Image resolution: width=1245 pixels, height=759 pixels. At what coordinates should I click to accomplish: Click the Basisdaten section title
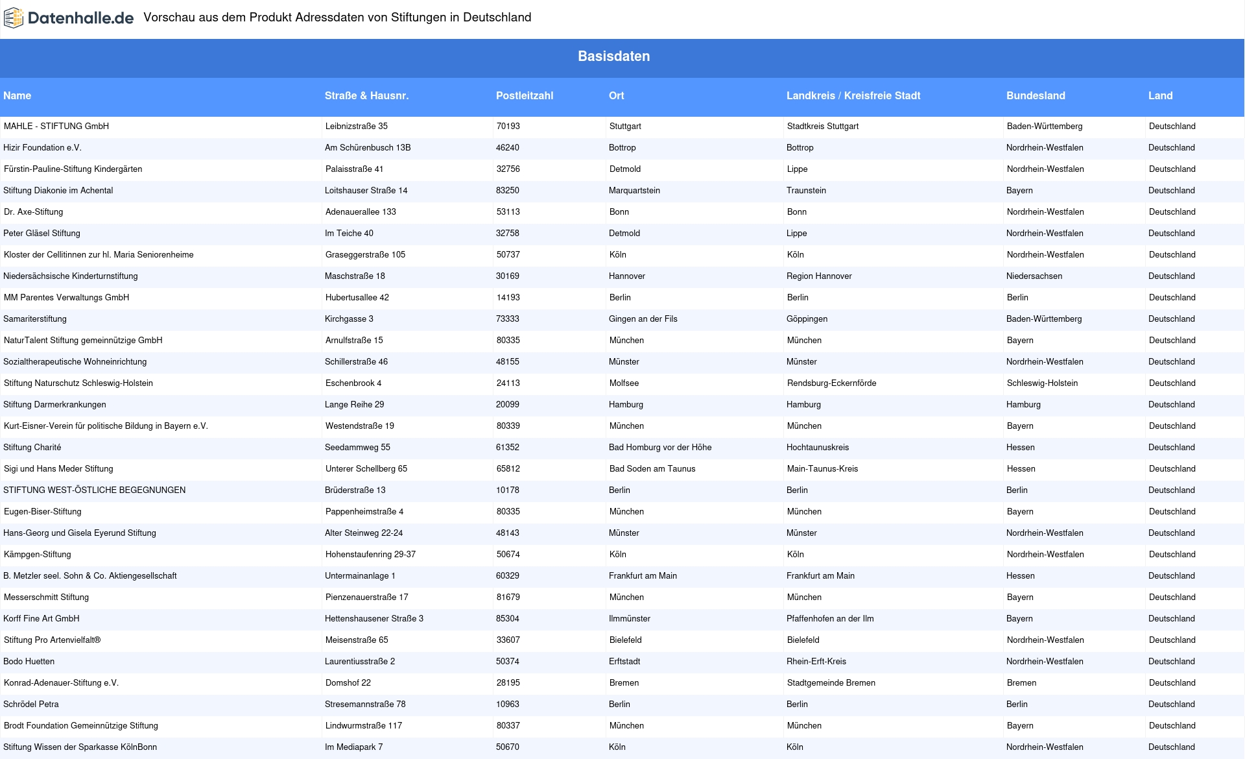(x=613, y=56)
